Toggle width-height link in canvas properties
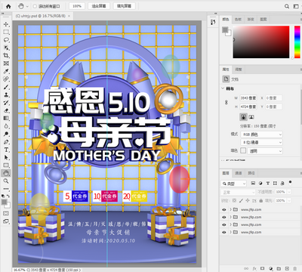Viewport: 302px width, 272px height. [x=226, y=102]
